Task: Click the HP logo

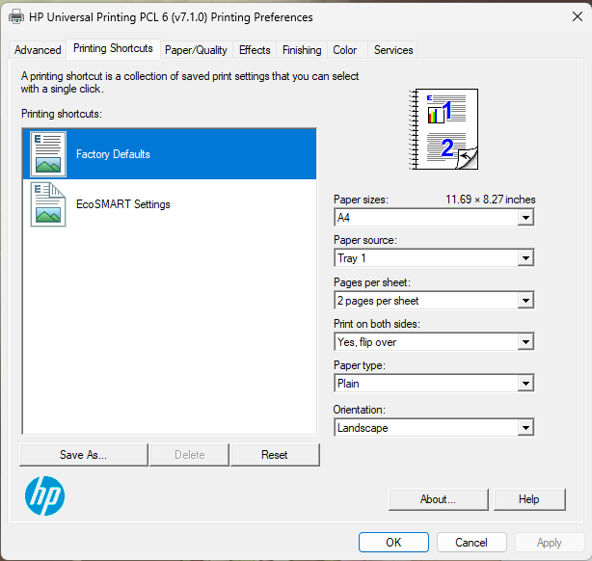Action: pos(44,496)
